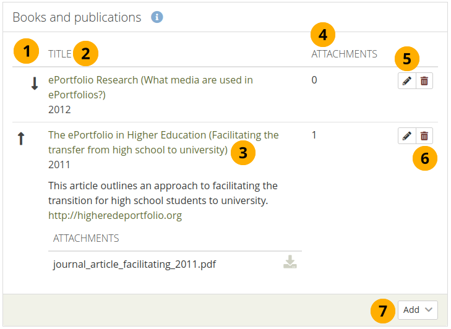Open journal_article_facilitating_2011.pdf file name
The width and height of the screenshot is (451, 329).
tap(134, 265)
